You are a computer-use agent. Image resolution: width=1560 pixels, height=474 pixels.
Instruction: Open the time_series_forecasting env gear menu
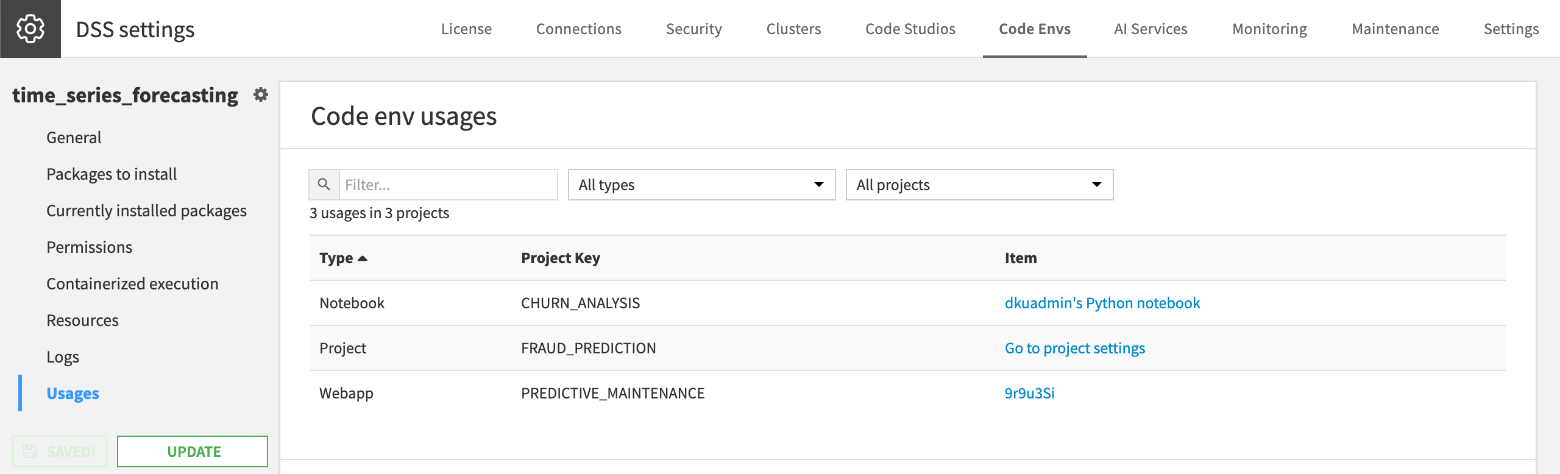click(261, 95)
